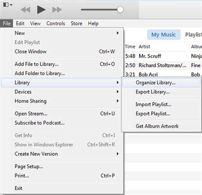Select Import Playlist...
Viewport: 202px width, 195px height.
(x=161, y=105)
